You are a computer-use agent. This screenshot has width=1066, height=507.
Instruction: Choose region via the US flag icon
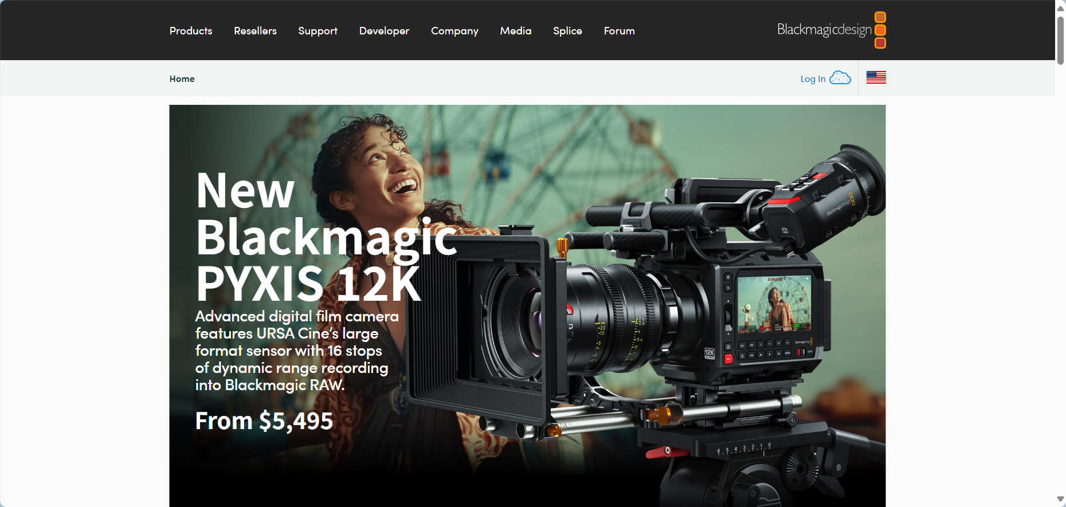876,77
